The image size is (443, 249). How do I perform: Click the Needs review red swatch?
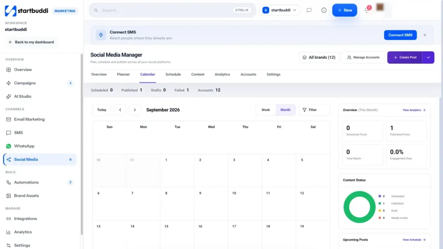[x=380, y=218]
